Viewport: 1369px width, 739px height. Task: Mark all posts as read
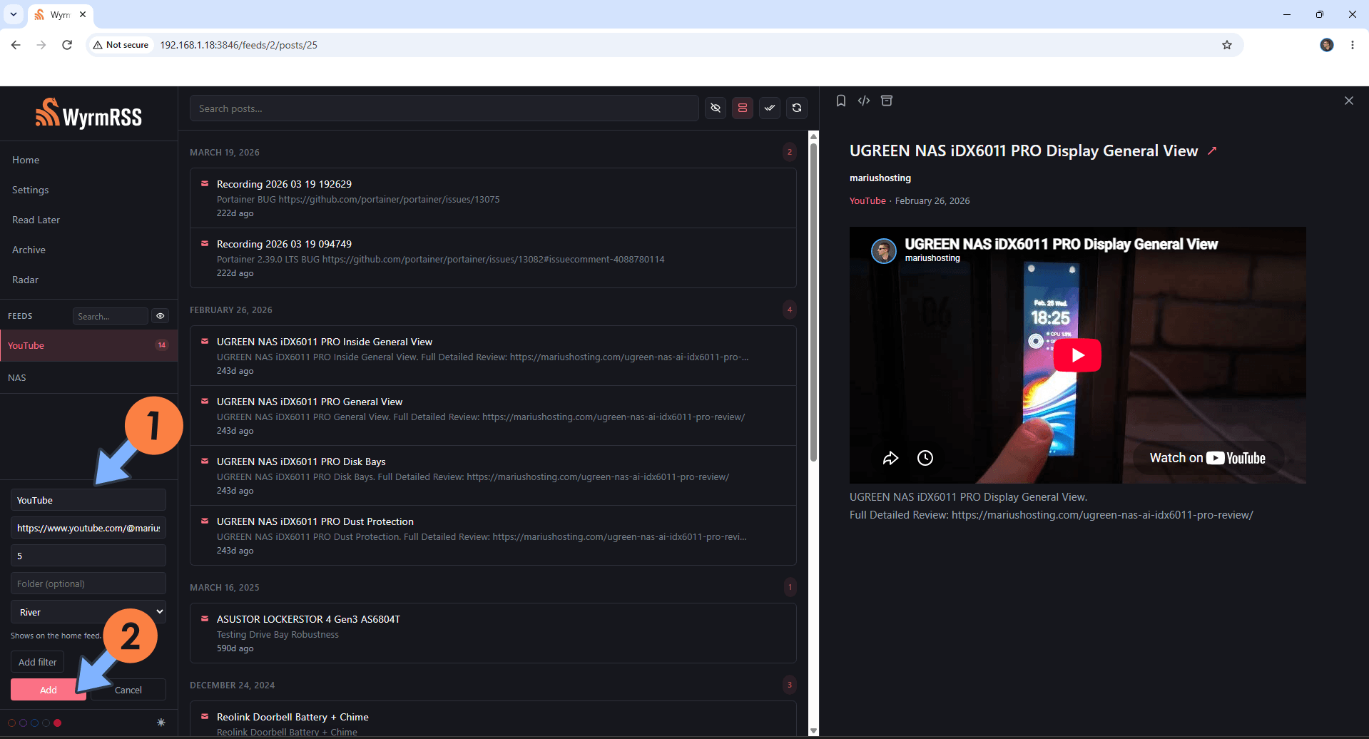(770, 108)
